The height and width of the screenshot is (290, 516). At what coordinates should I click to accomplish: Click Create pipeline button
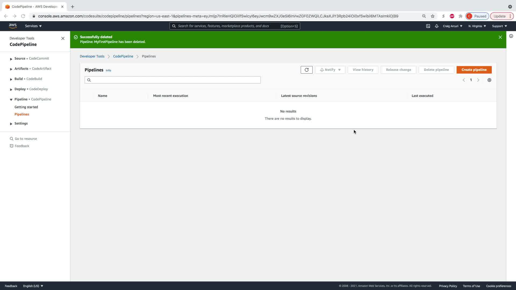pos(474,70)
